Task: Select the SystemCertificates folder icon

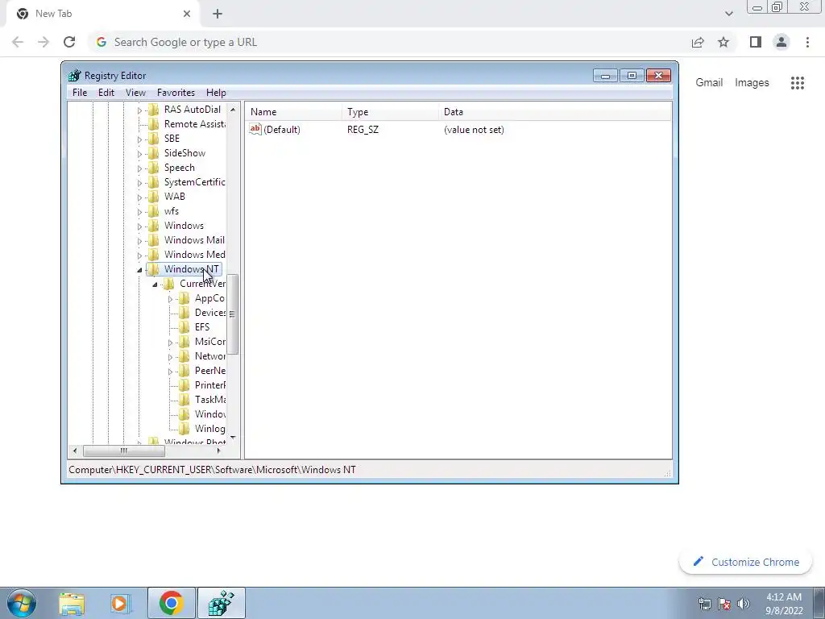Action: (154, 182)
